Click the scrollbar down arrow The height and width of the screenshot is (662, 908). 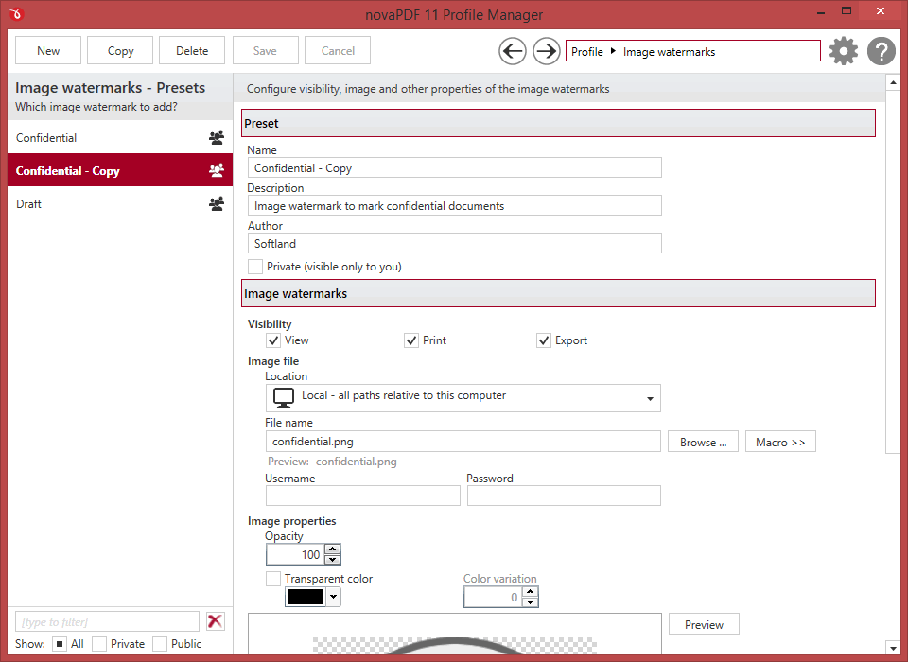click(893, 648)
